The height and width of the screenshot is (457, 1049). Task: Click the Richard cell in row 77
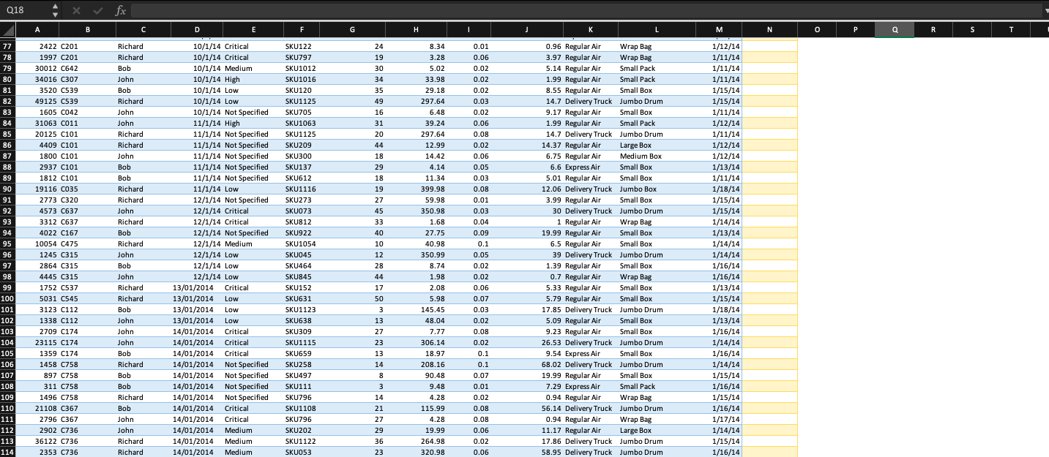coord(142,46)
